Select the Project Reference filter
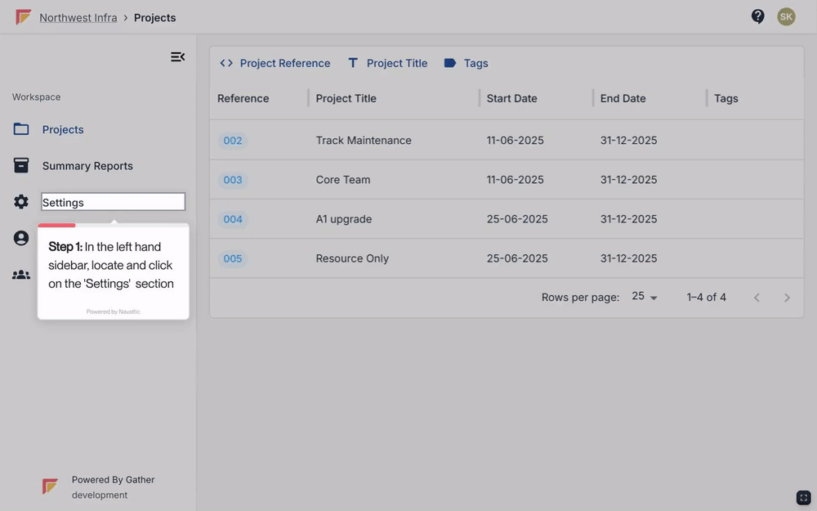Screen dimensions: 817x511 click(x=275, y=63)
